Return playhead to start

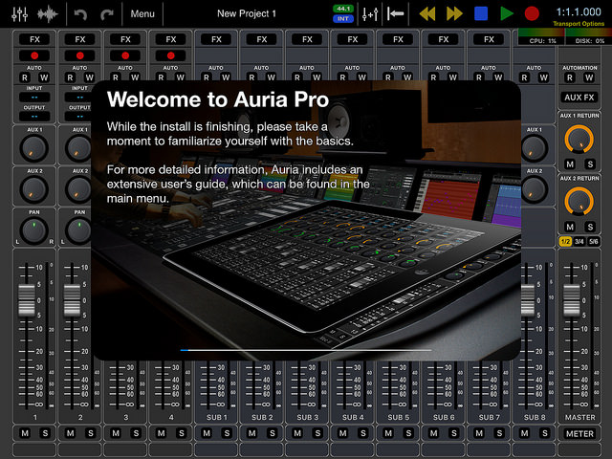[x=395, y=14]
